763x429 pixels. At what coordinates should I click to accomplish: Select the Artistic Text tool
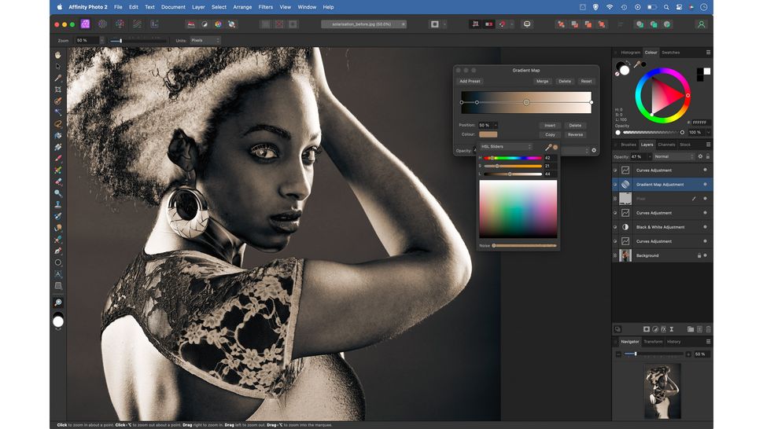(x=58, y=274)
